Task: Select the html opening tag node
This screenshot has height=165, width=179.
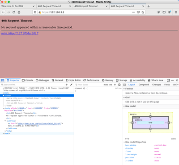Action: pos(6,93)
